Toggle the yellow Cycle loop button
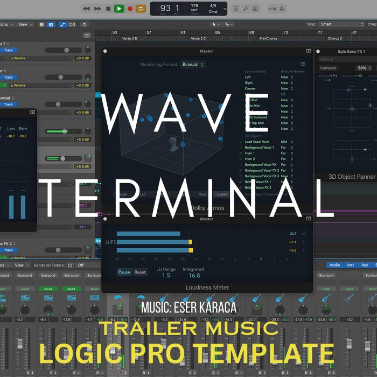Viewport: 377px width, 377px height. [x=141, y=9]
